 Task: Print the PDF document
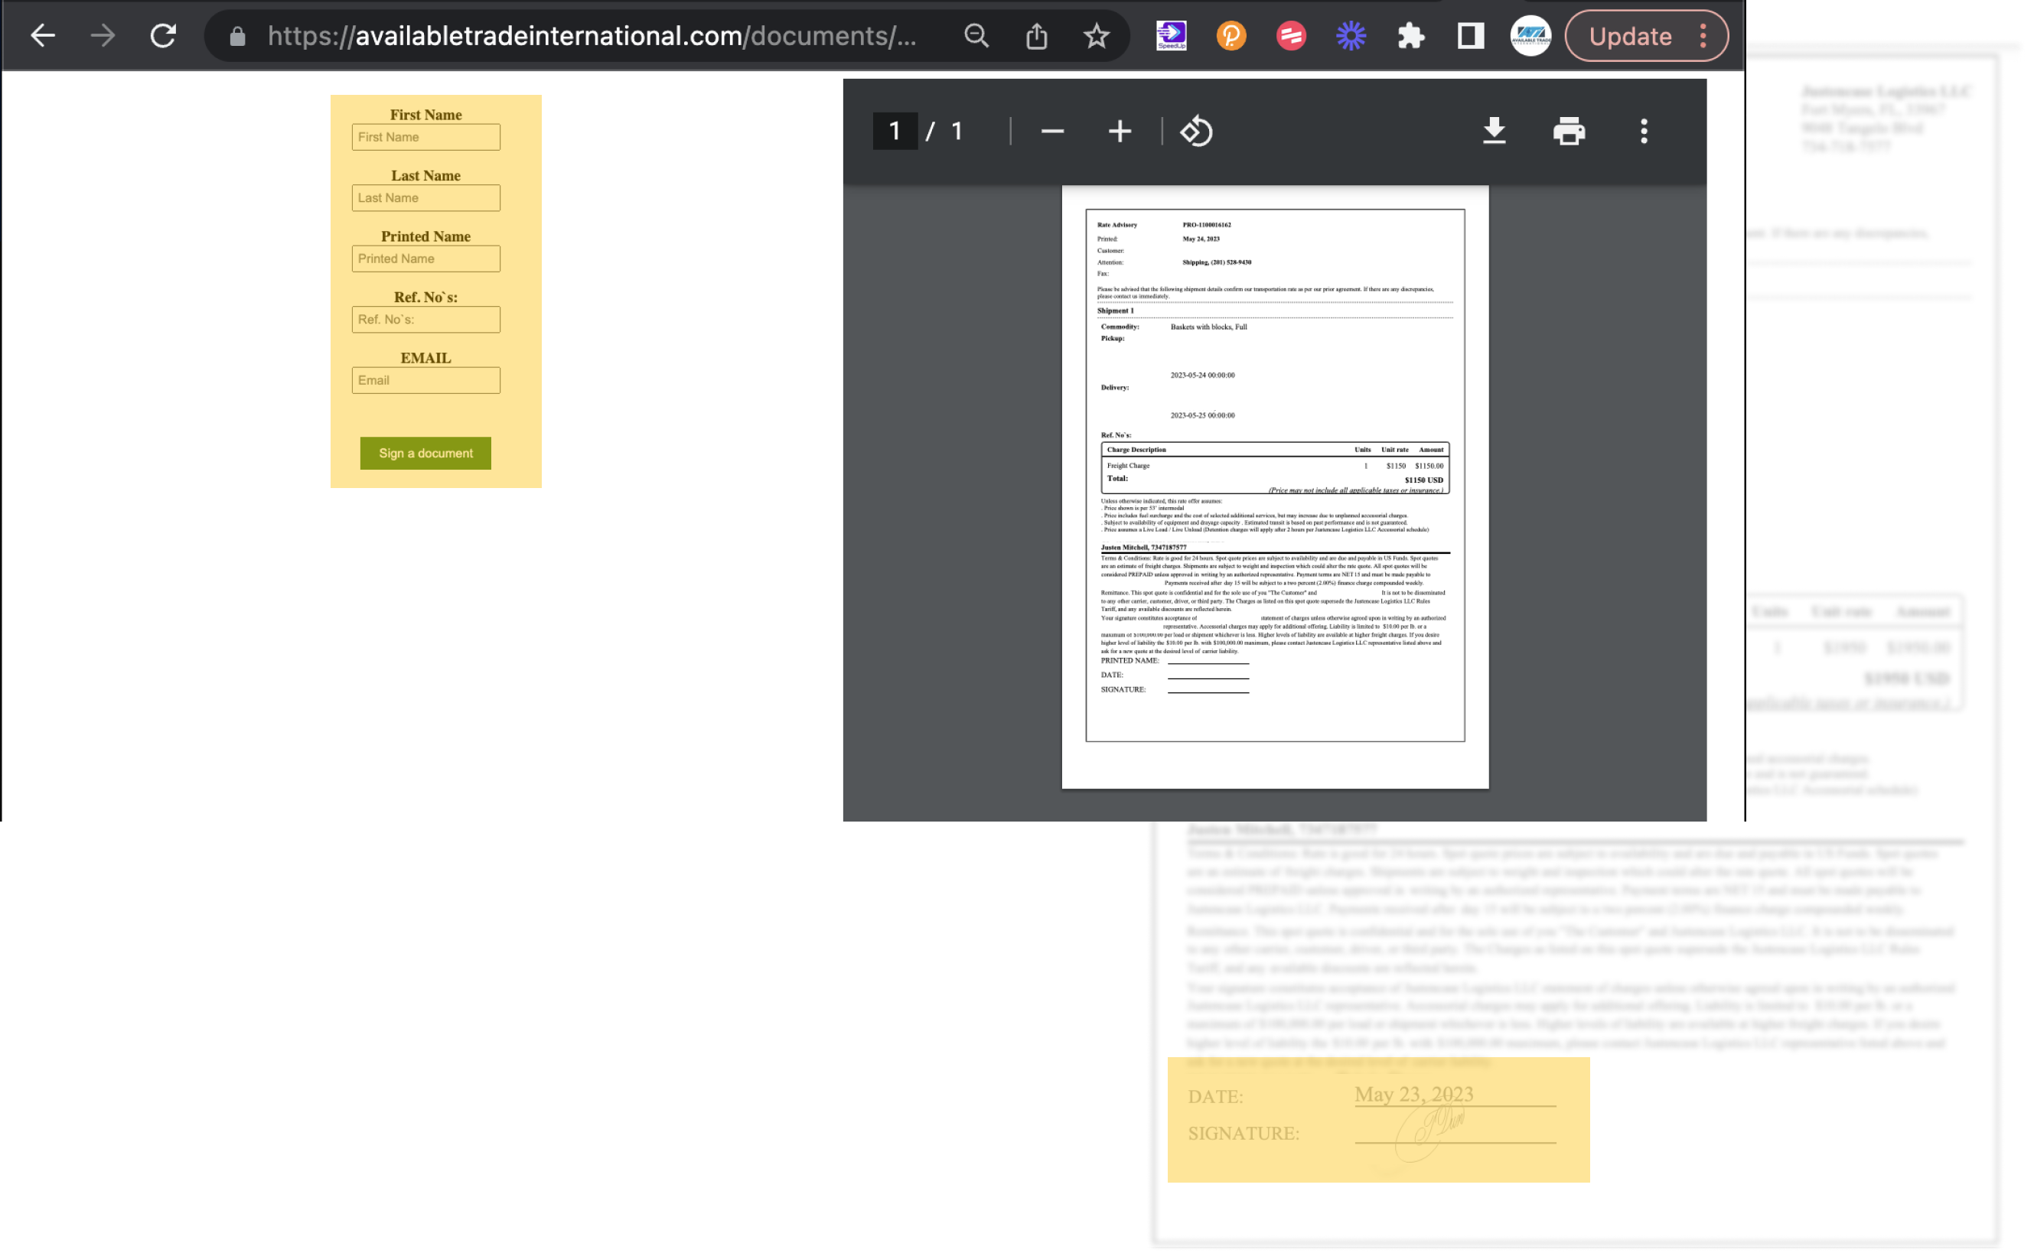(x=1568, y=131)
